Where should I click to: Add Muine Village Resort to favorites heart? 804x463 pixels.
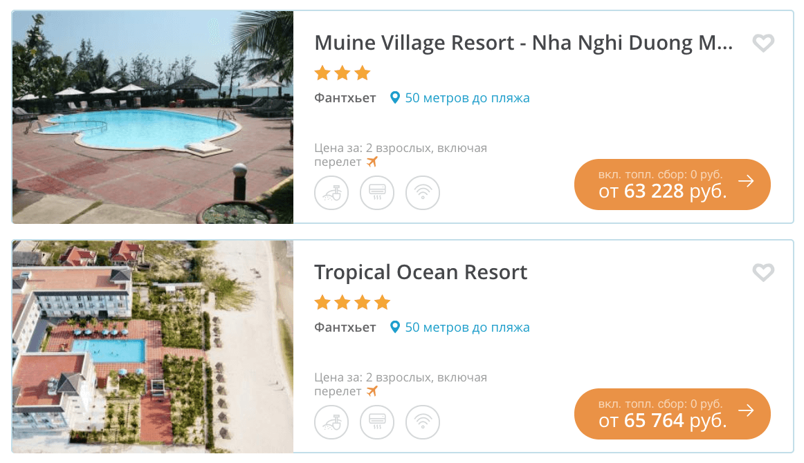[762, 44]
